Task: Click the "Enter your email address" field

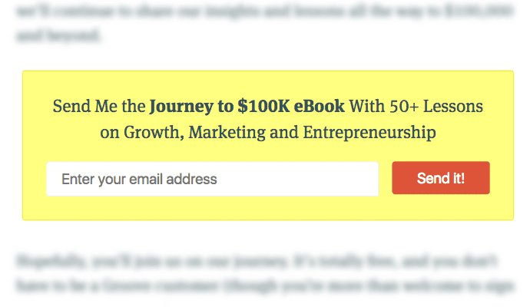Action: click(x=211, y=180)
